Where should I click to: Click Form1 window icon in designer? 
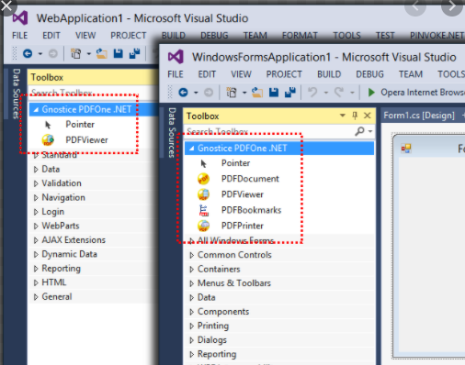pyautogui.click(x=406, y=149)
